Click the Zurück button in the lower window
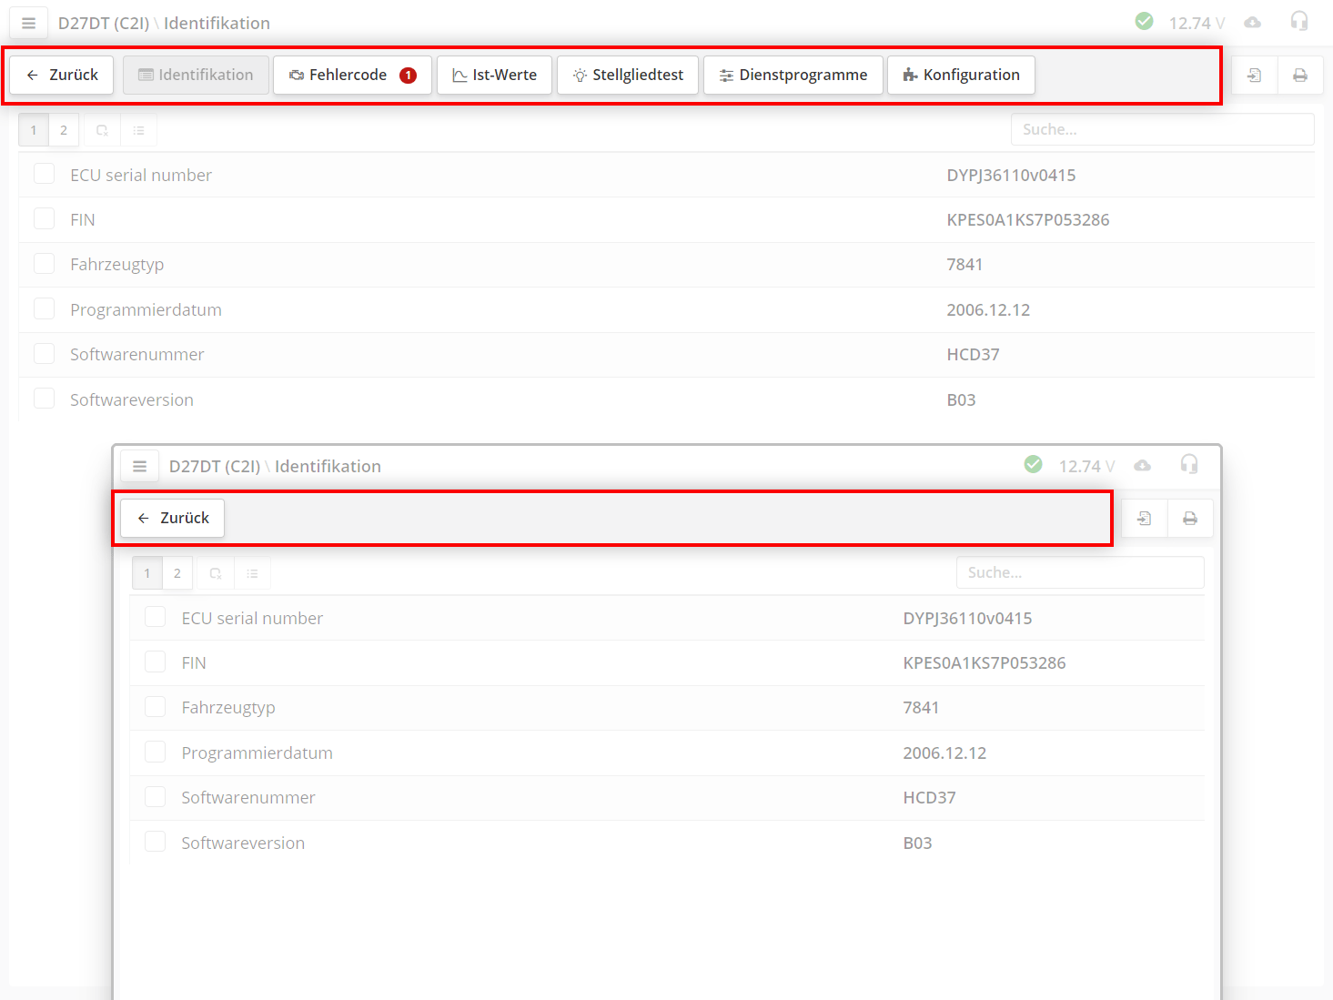The width and height of the screenshot is (1333, 1000). pyautogui.click(x=173, y=518)
